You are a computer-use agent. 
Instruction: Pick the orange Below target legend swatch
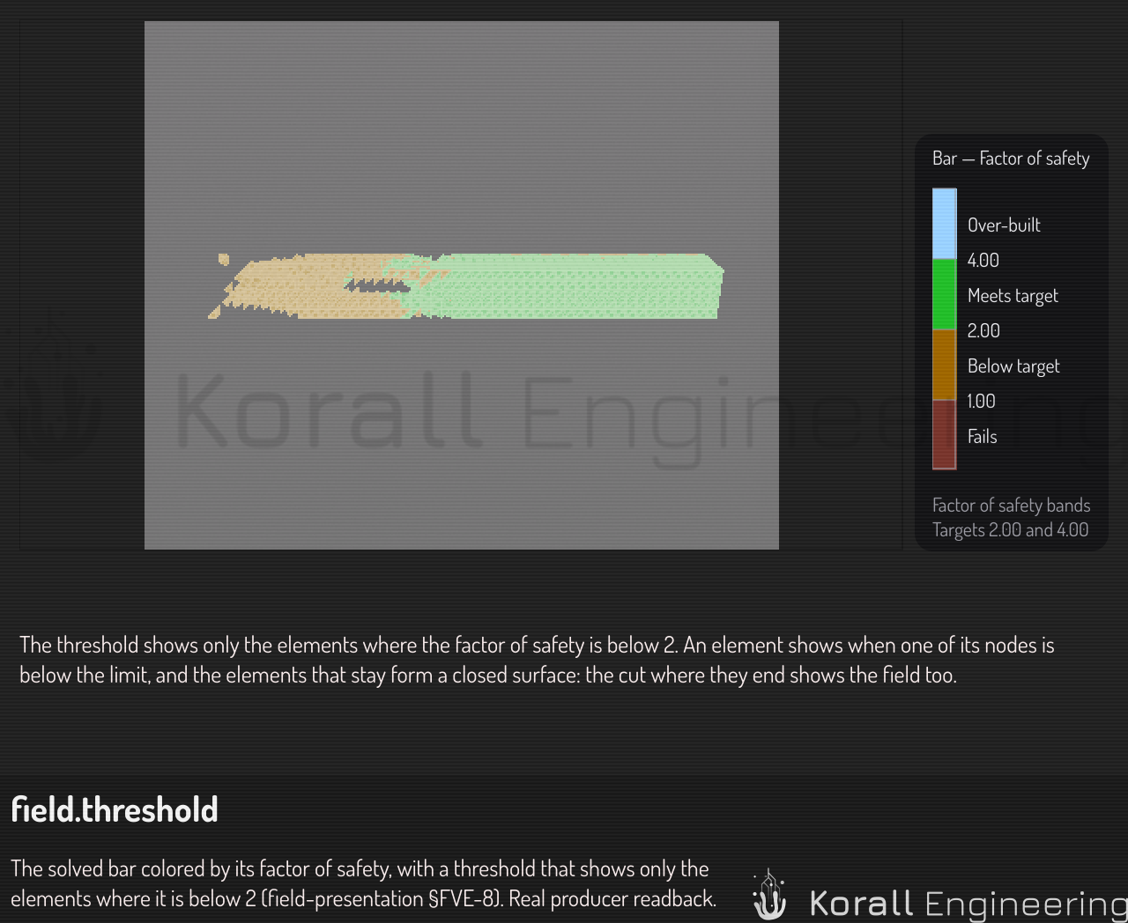pyautogui.click(x=944, y=365)
